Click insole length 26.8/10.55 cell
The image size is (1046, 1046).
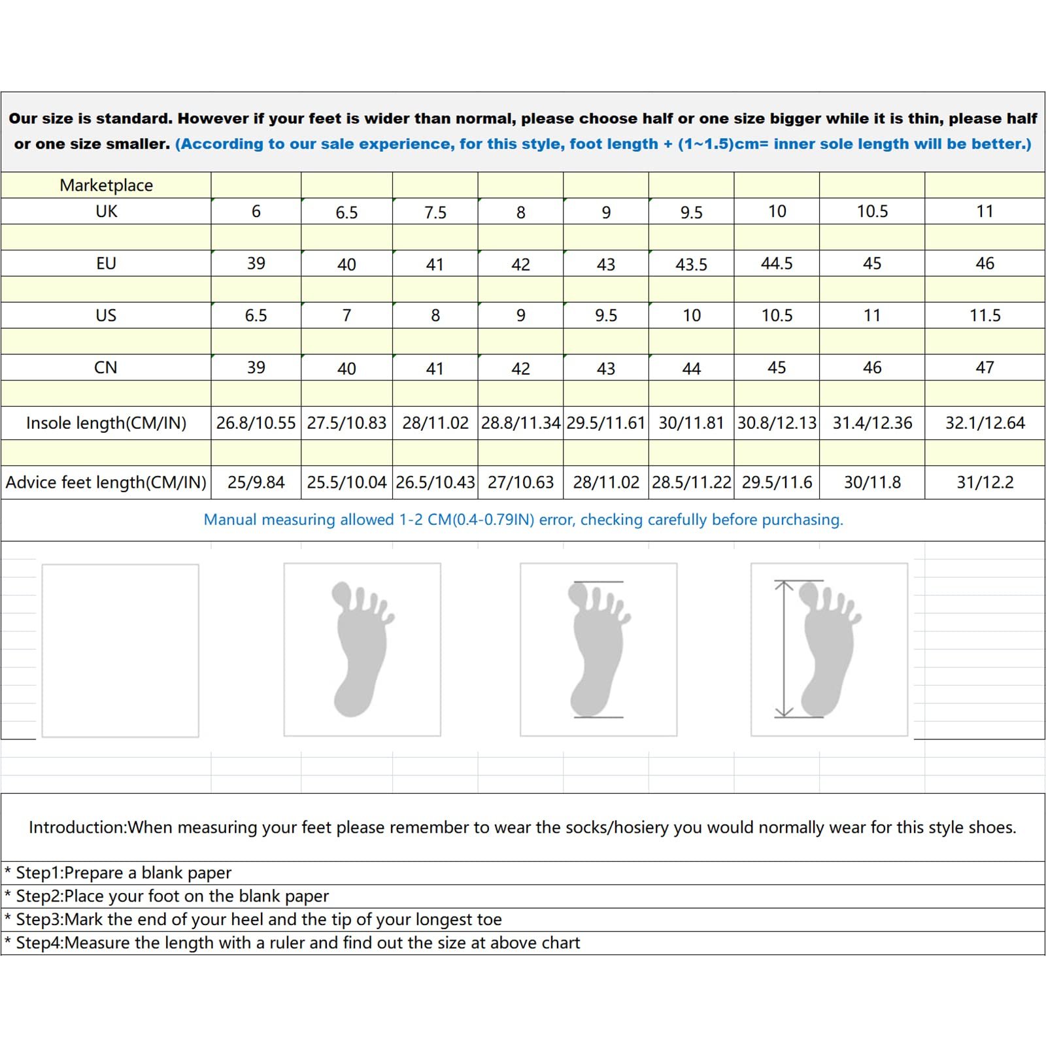256,423
